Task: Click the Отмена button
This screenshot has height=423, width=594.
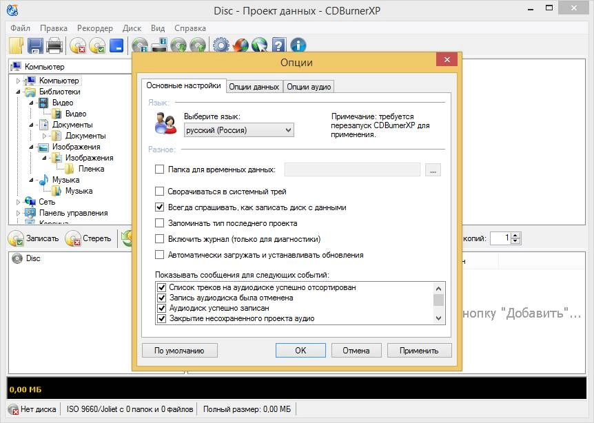Action: point(356,350)
